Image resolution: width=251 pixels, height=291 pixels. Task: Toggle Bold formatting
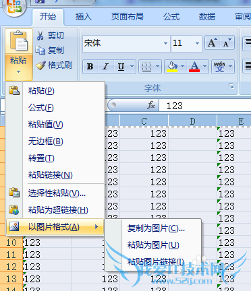90,67
